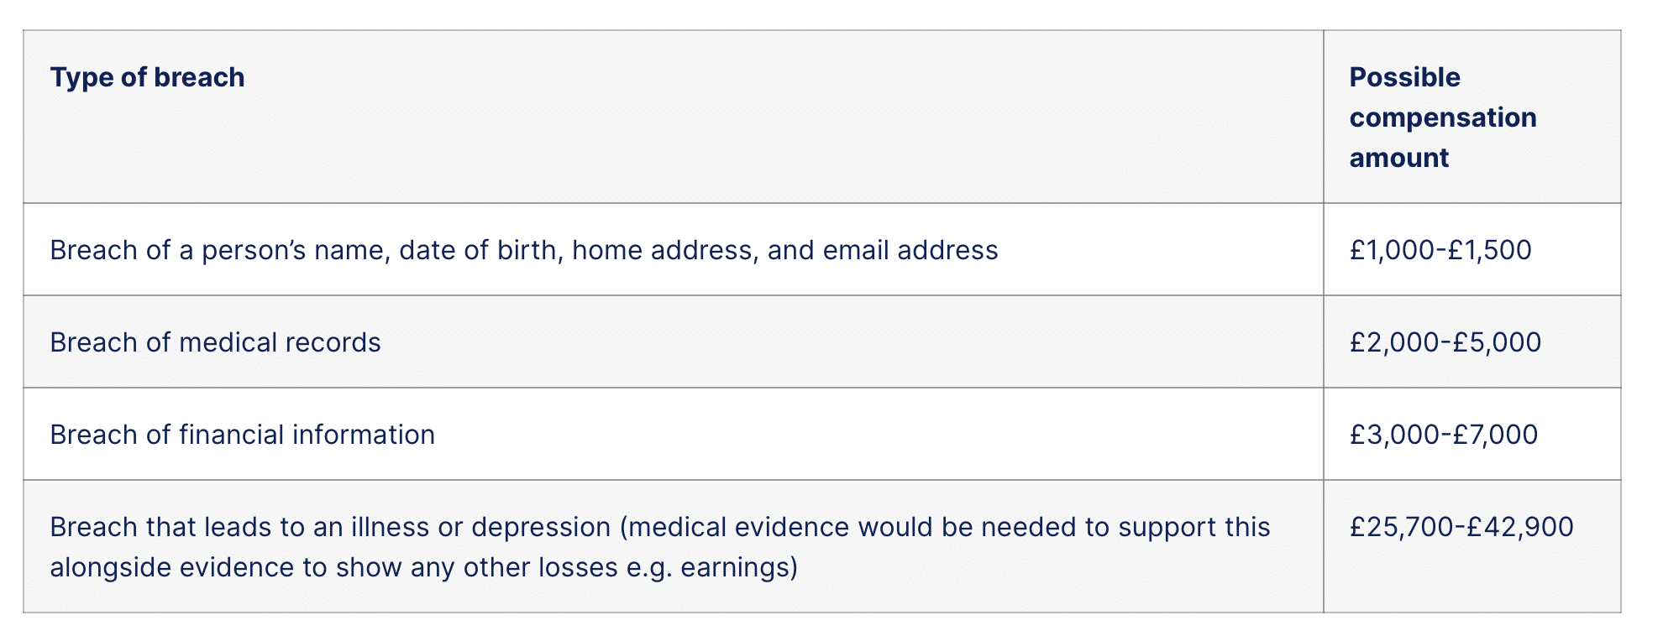
Task: Click 'Breach of medical records' cell
Action: [x=215, y=342]
